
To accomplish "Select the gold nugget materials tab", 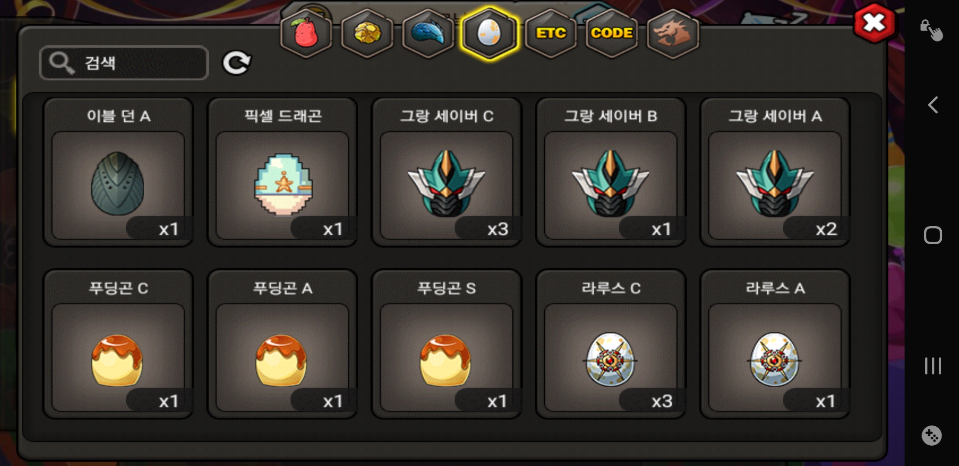I will [367, 33].
